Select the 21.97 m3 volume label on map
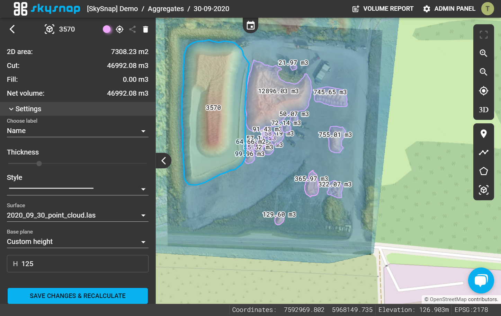This screenshot has width=501, height=316. pos(293,63)
